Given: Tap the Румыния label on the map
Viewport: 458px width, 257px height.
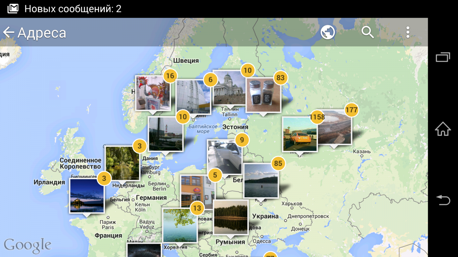Looking at the screenshot, I should tap(230, 242).
